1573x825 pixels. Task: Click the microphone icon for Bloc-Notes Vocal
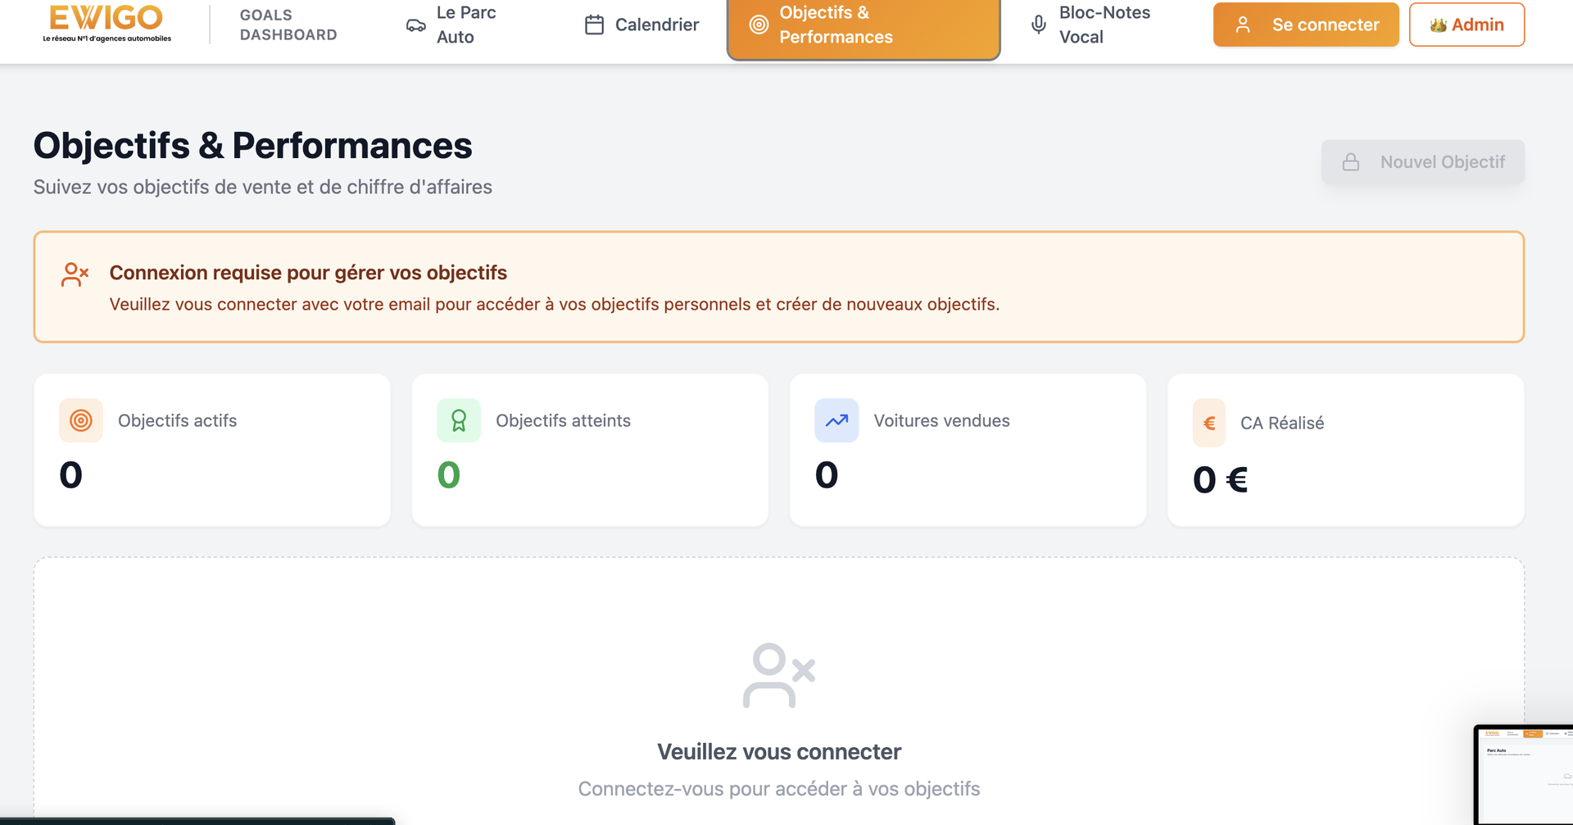pos(1038,25)
